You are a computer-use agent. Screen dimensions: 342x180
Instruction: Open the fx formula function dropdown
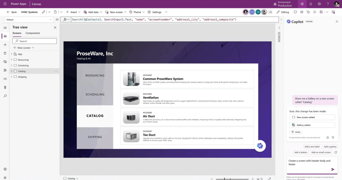tap(66, 20)
